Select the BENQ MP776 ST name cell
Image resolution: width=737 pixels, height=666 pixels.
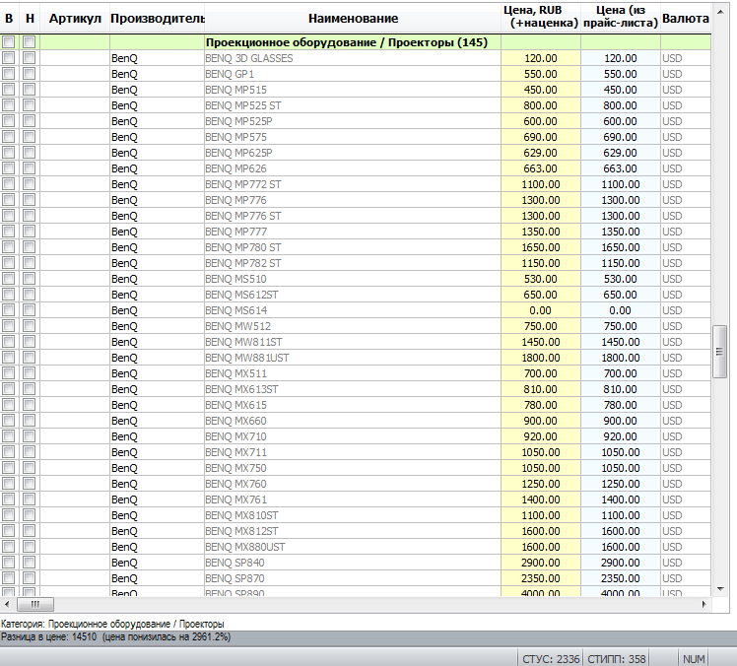353,216
